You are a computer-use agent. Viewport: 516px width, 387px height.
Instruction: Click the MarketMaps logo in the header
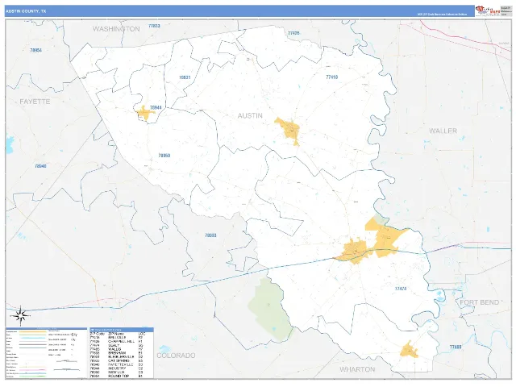coord(488,10)
